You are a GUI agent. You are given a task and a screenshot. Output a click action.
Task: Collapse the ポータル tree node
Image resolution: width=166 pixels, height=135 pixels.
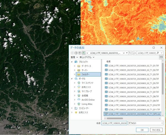(72, 79)
